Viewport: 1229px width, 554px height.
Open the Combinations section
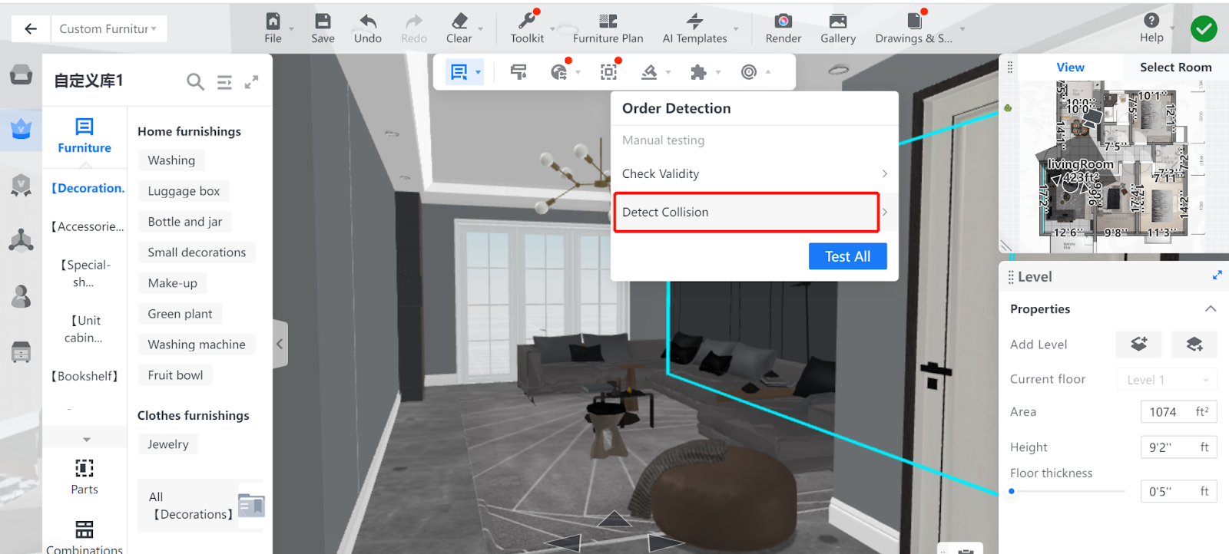84,537
